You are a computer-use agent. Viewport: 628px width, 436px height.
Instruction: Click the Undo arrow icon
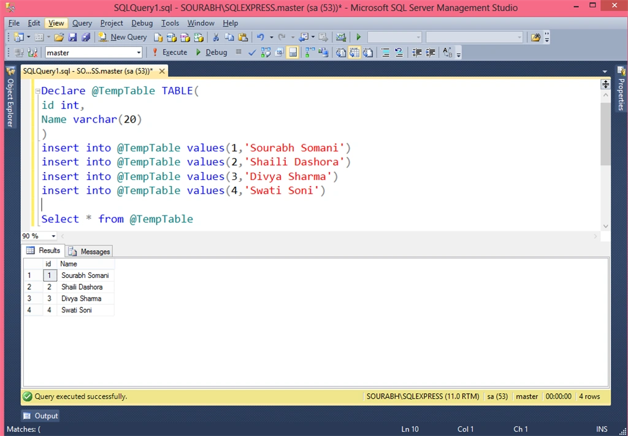click(x=260, y=37)
